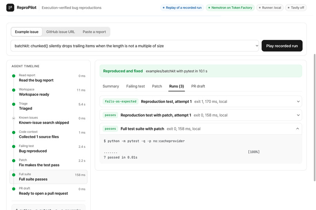Click the passes tag on Full test suite with patch
This screenshot has height=210, width=316.
pyautogui.click(x=110, y=129)
